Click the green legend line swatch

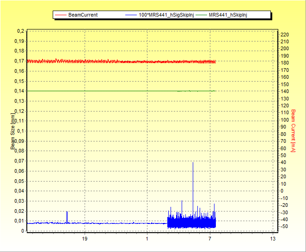point(202,15)
